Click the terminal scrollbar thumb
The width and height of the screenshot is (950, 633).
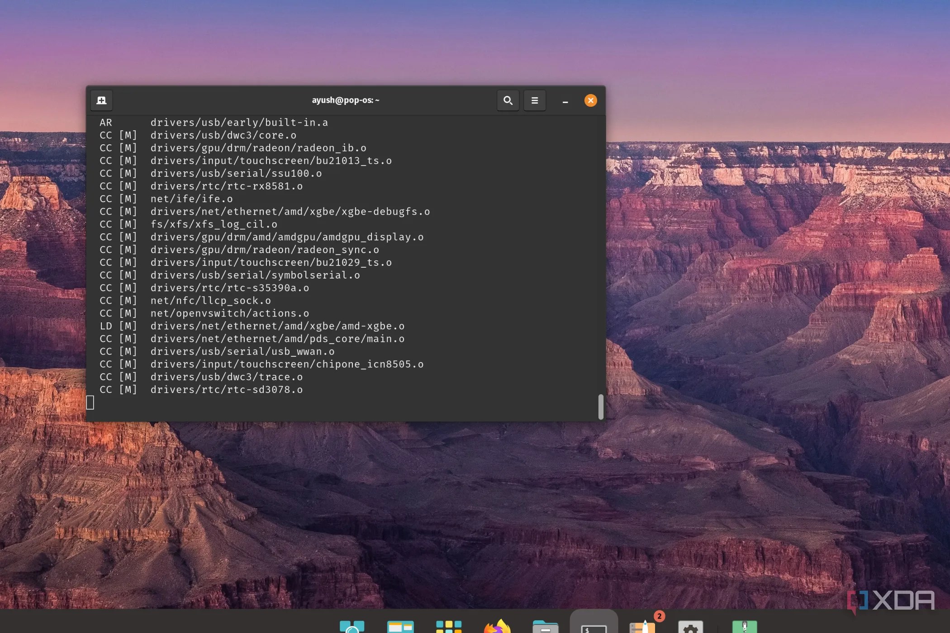point(601,406)
